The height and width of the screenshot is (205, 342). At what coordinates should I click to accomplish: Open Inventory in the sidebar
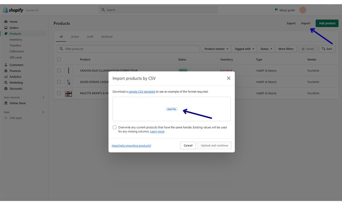(16, 39)
